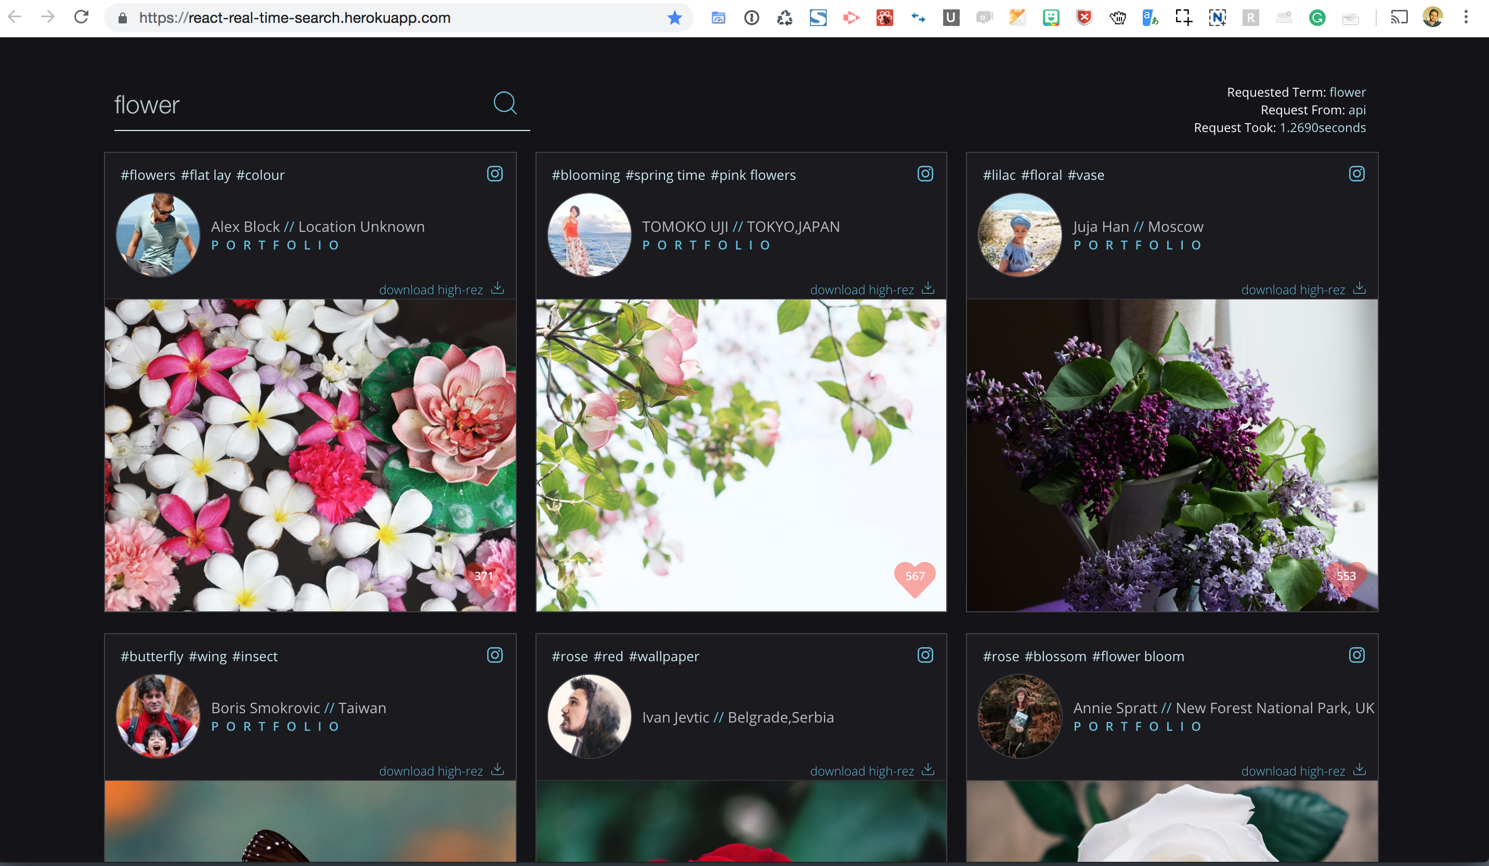Viewport: 1489px width, 866px height.
Task: Open Alex Block's PORTFOLIO link
Action: (276, 245)
